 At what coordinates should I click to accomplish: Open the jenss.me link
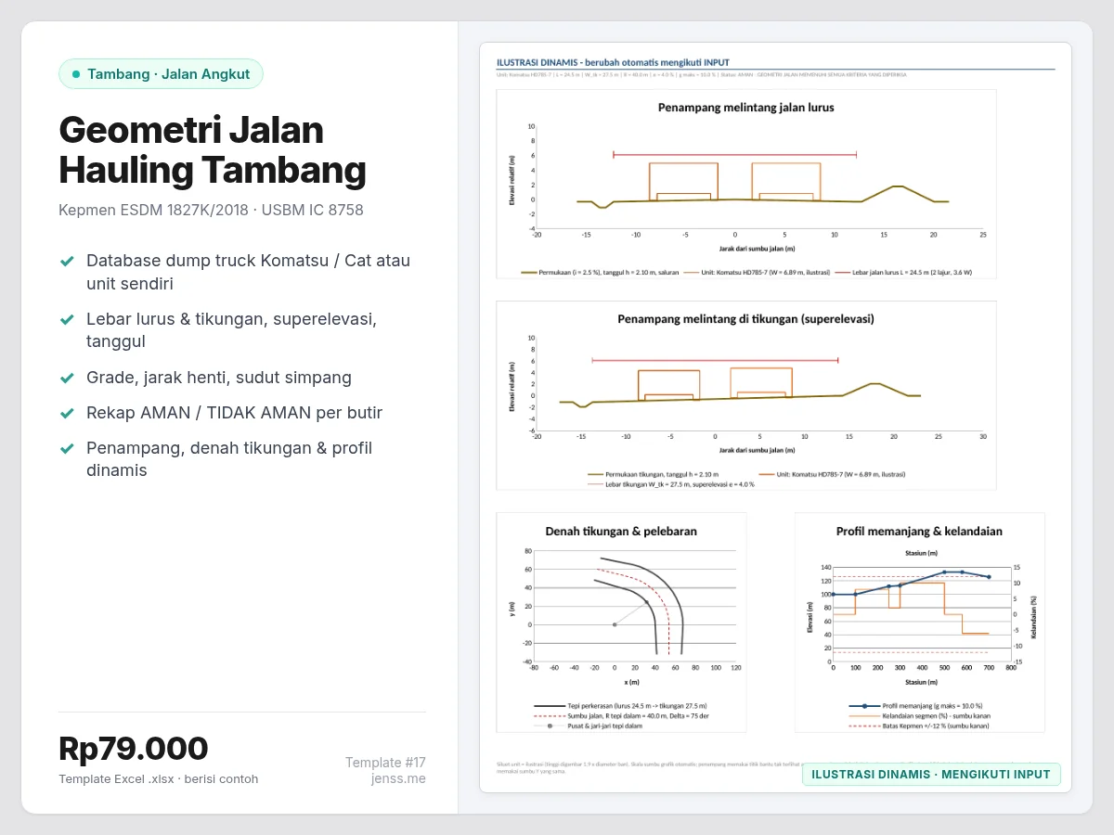tap(398, 778)
